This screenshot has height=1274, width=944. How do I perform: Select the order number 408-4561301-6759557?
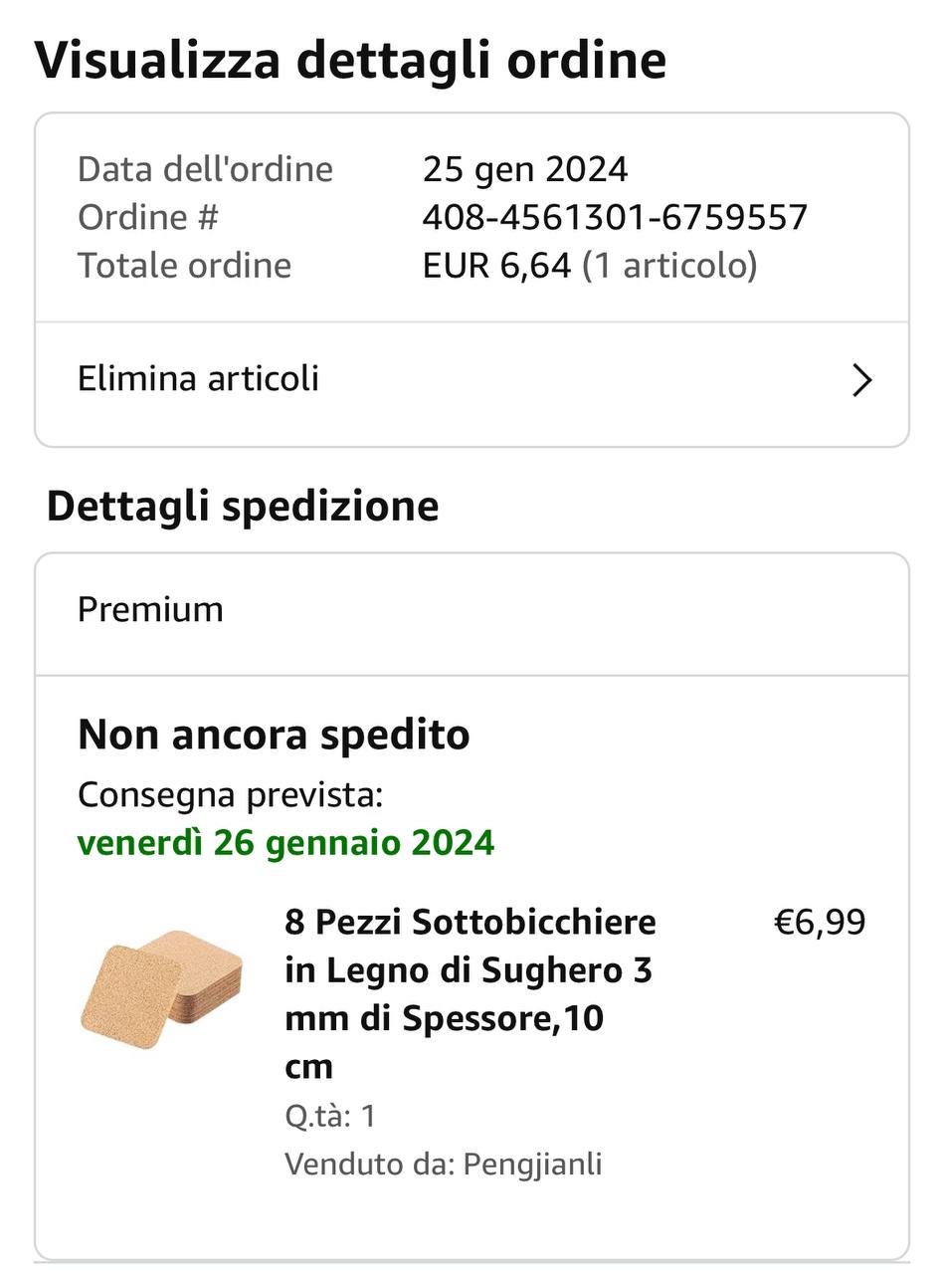(x=615, y=217)
